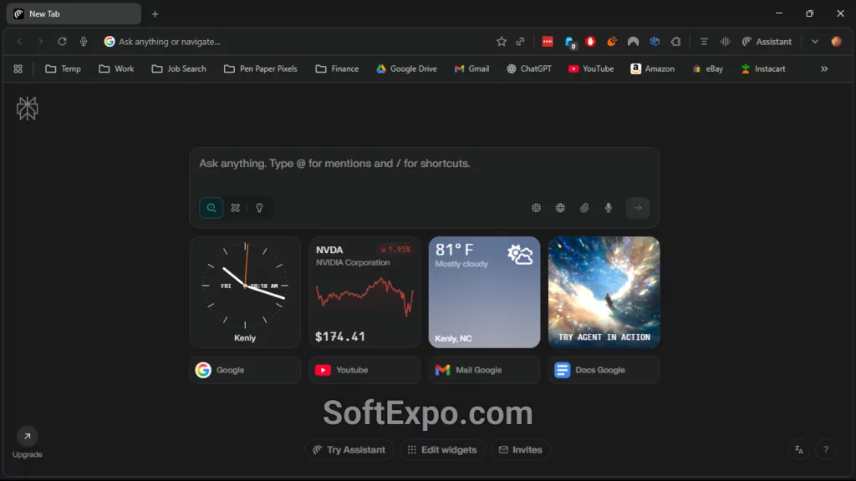
Task: Click the address bar microphone icon
Action: click(83, 41)
